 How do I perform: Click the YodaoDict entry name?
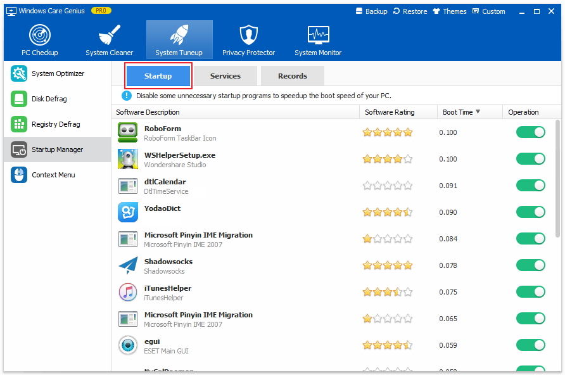(x=163, y=208)
